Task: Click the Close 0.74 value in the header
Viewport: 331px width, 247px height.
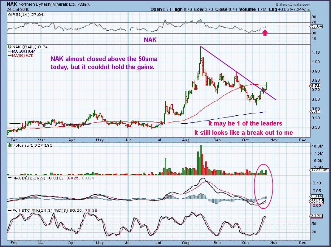Action: (x=226, y=10)
